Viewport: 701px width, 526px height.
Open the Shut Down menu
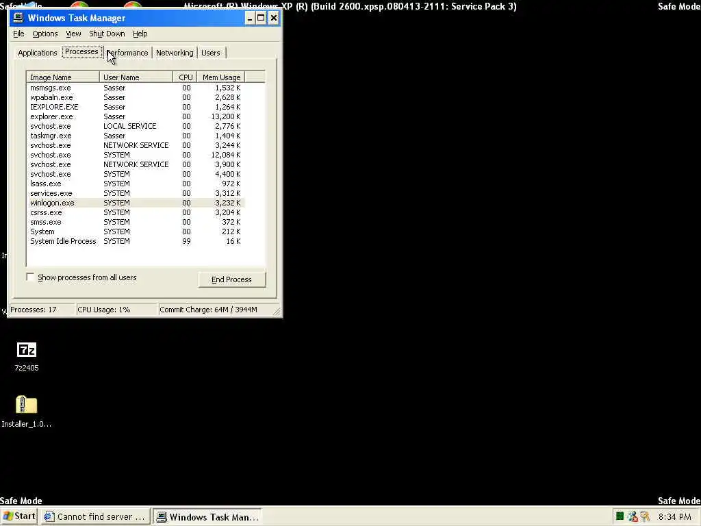pyautogui.click(x=107, y=34)
